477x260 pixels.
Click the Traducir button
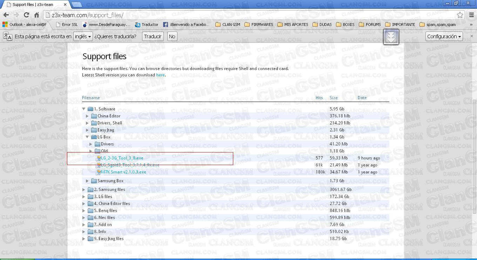pyautogui.click(x=153, y=36)
